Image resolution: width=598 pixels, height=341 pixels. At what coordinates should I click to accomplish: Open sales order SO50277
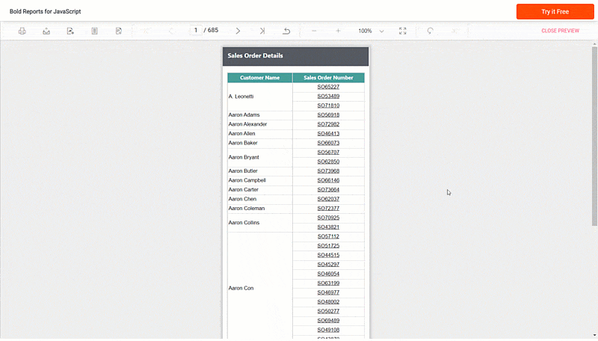[x=328, y=311]
